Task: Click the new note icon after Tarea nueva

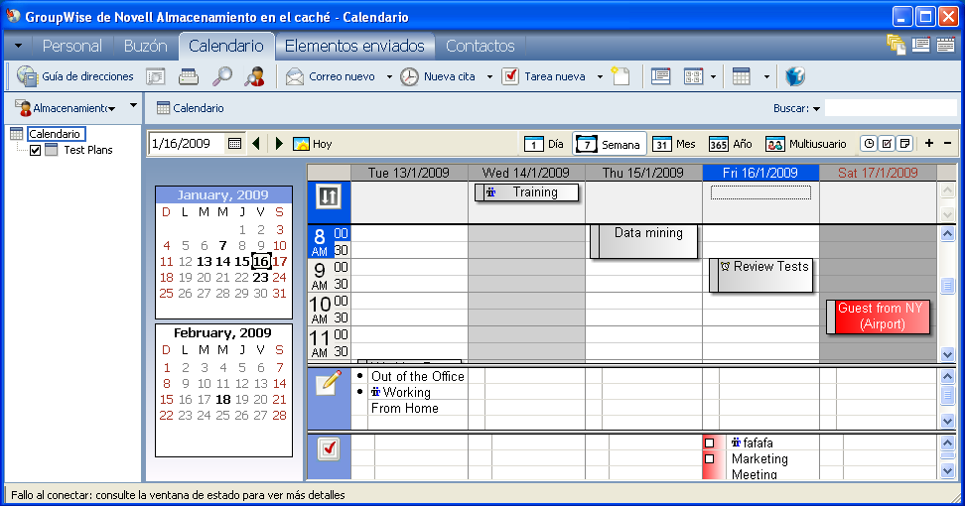Action: click(620, 76)
